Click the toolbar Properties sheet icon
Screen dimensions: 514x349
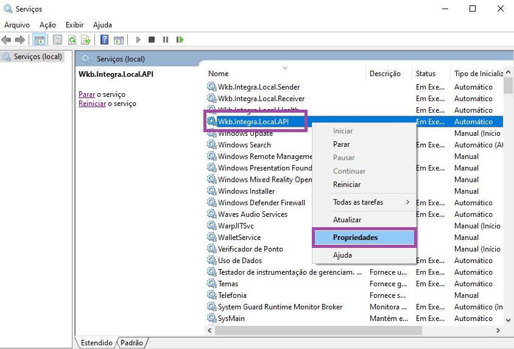coord(57,40)
